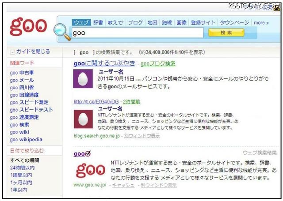Screen dimensions: 283x201
Task: Focus the search box containing goo
Action: (138, 33)
